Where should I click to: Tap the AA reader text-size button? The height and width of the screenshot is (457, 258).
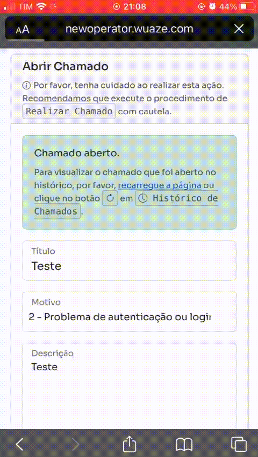[23, 30]
